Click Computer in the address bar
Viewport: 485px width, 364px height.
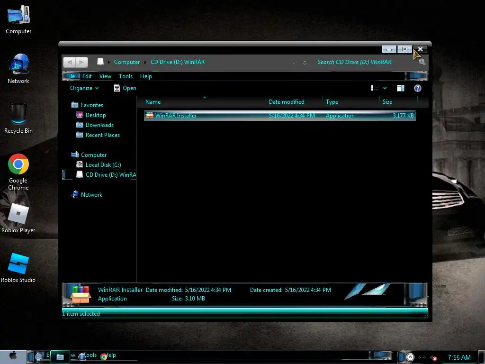[x=127, y=62]
